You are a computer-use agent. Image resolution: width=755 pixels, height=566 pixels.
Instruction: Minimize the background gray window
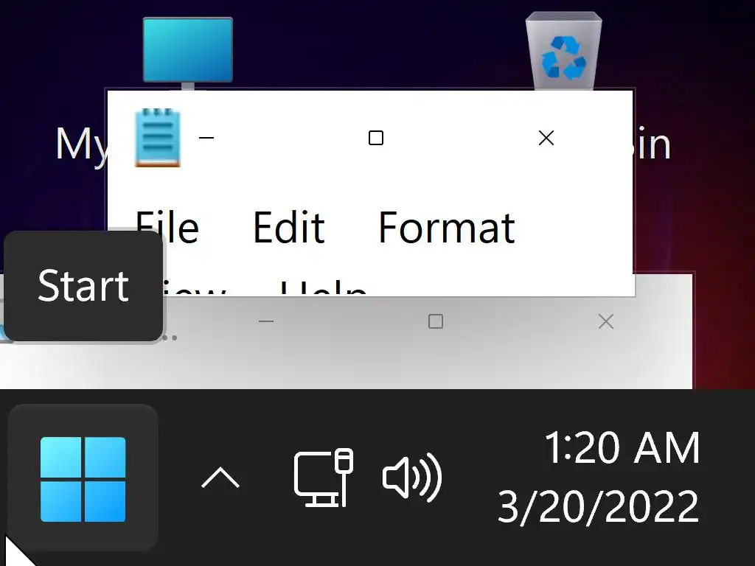click(266, 321)
